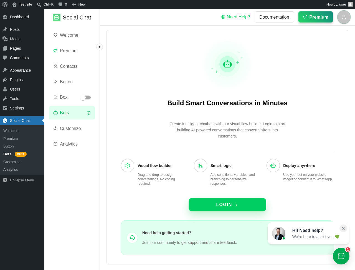This screenshot has height=270, width=355.
Task: Open the Users menu item
Action: pos(22,89)
